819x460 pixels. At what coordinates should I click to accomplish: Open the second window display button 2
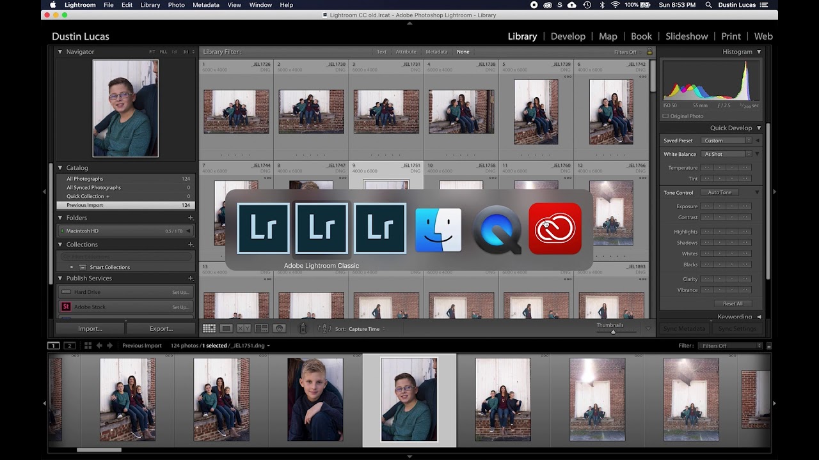(x=70, y=346)
